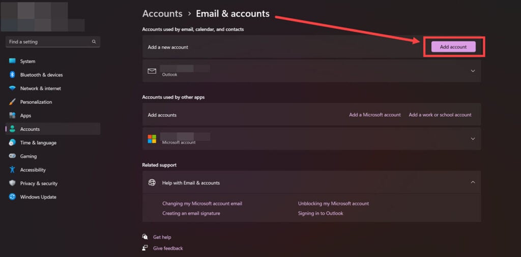
Task: Go to Gaming settings
Action: [53, 156]
